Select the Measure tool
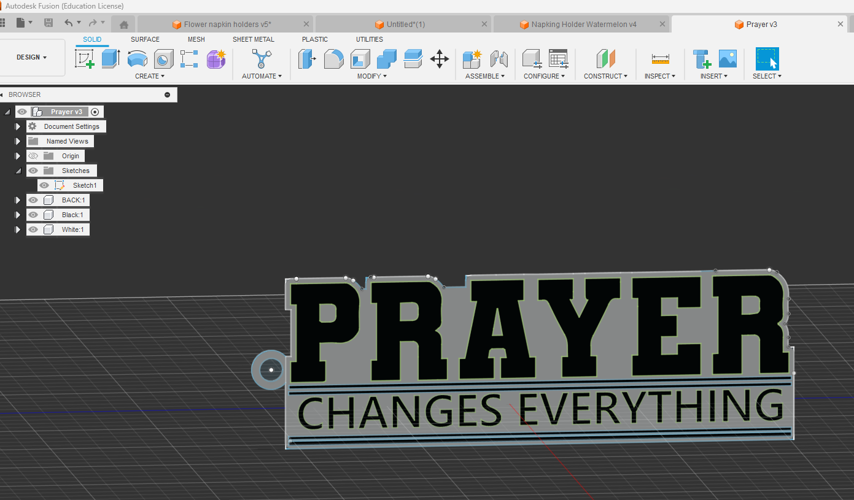The image size is (854, 500). [660, 60]
